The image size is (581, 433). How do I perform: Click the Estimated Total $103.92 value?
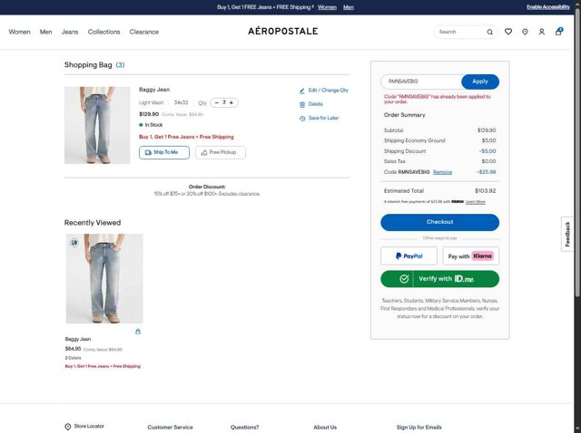click(485, 191)
